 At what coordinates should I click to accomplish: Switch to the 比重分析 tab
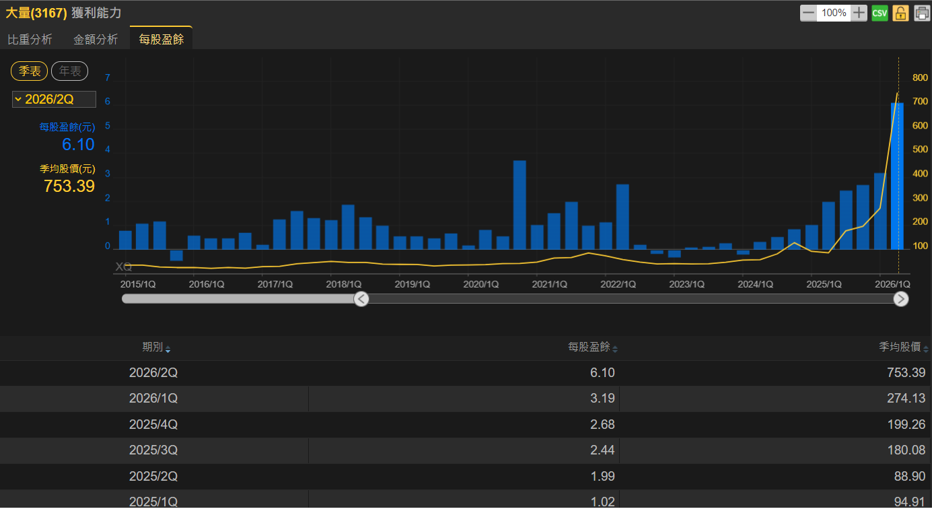[x=30, y=40]
